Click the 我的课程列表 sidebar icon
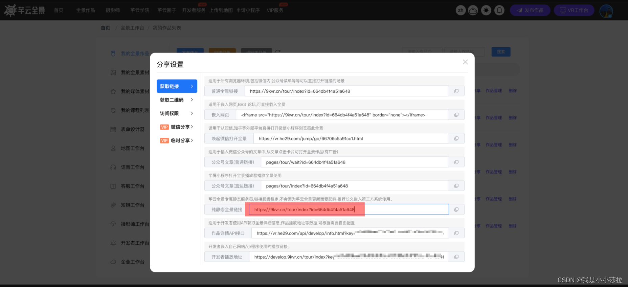The image size is (628, 287). (113, 110)
